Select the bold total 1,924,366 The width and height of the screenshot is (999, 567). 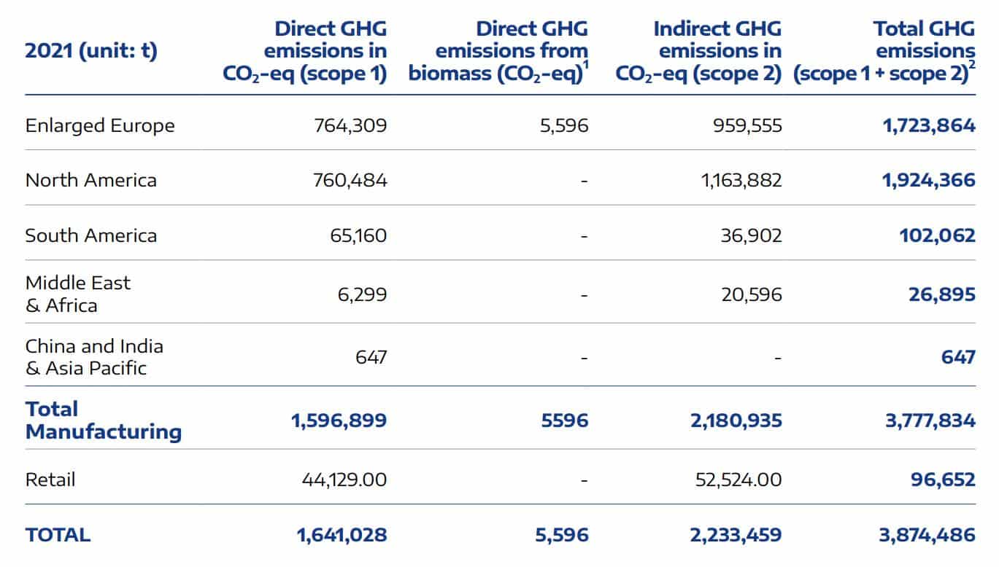click(x=929, y=180)
